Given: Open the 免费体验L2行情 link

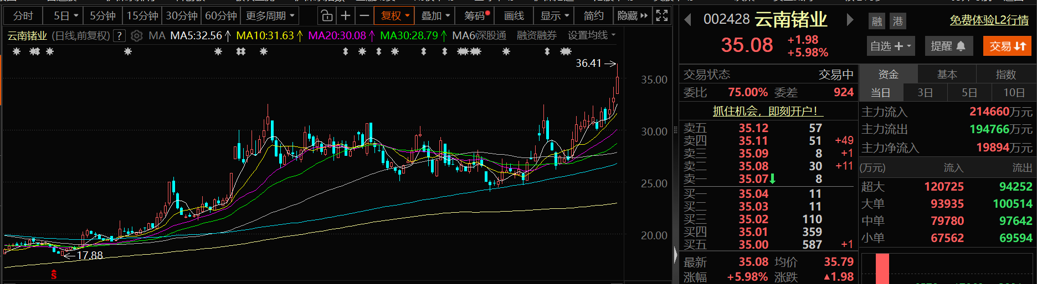Looking at the screenshot, I should click(989, 20).
